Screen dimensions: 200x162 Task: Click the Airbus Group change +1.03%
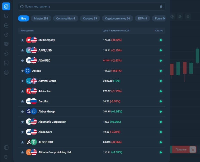[x=117, y=111]
